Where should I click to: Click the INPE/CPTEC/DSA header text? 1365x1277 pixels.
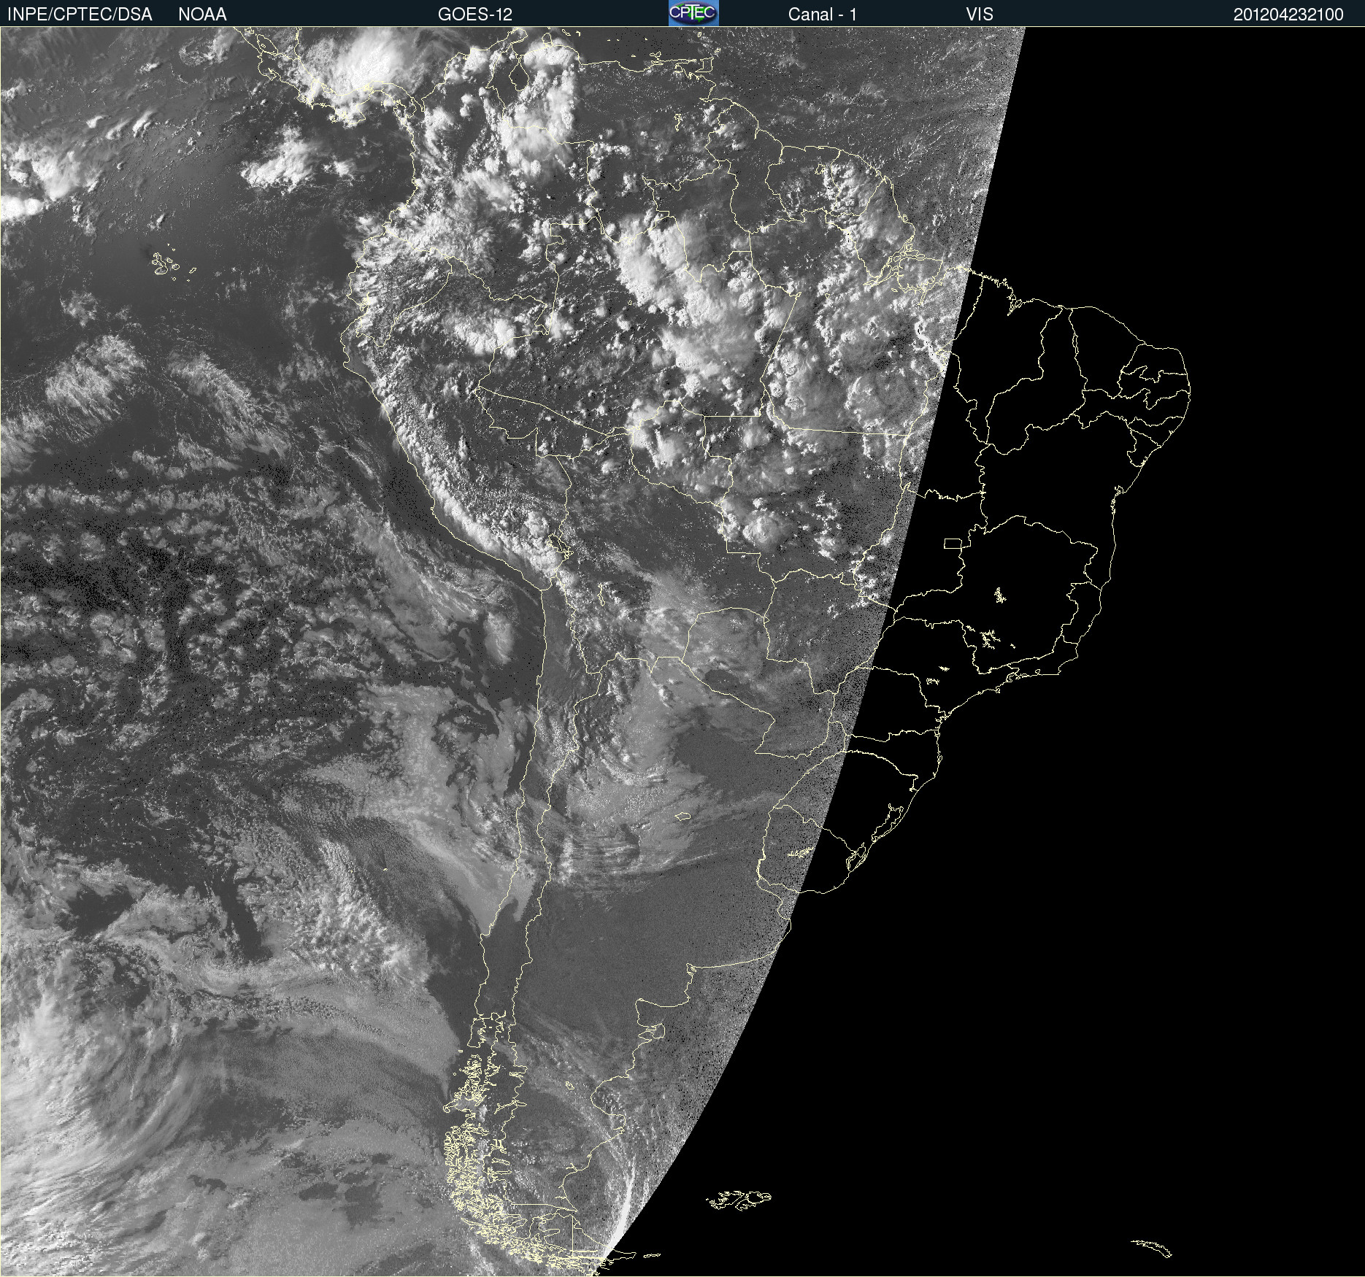(x=80, y=15)
